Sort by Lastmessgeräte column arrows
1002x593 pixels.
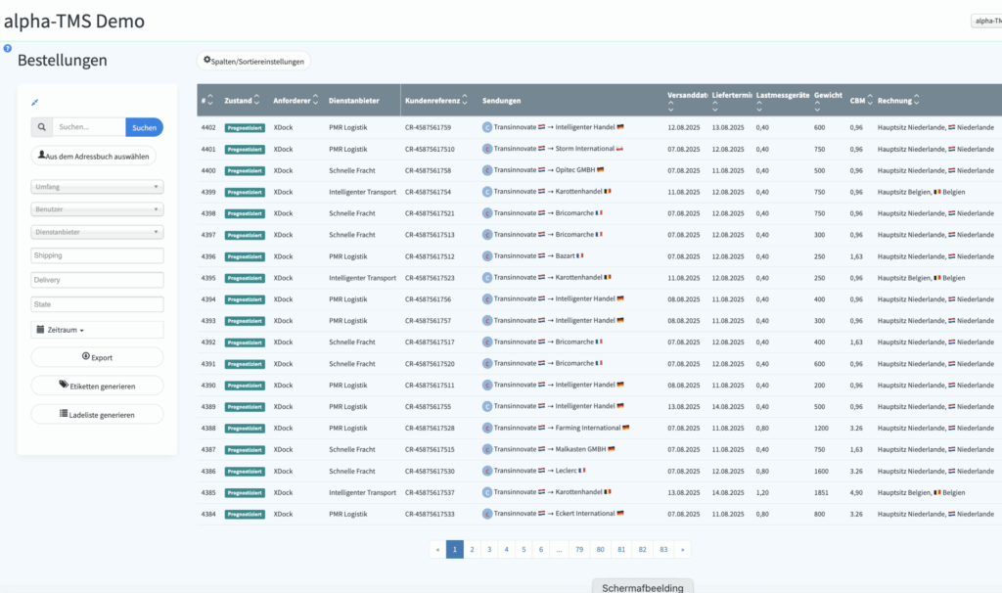point(759,108)
